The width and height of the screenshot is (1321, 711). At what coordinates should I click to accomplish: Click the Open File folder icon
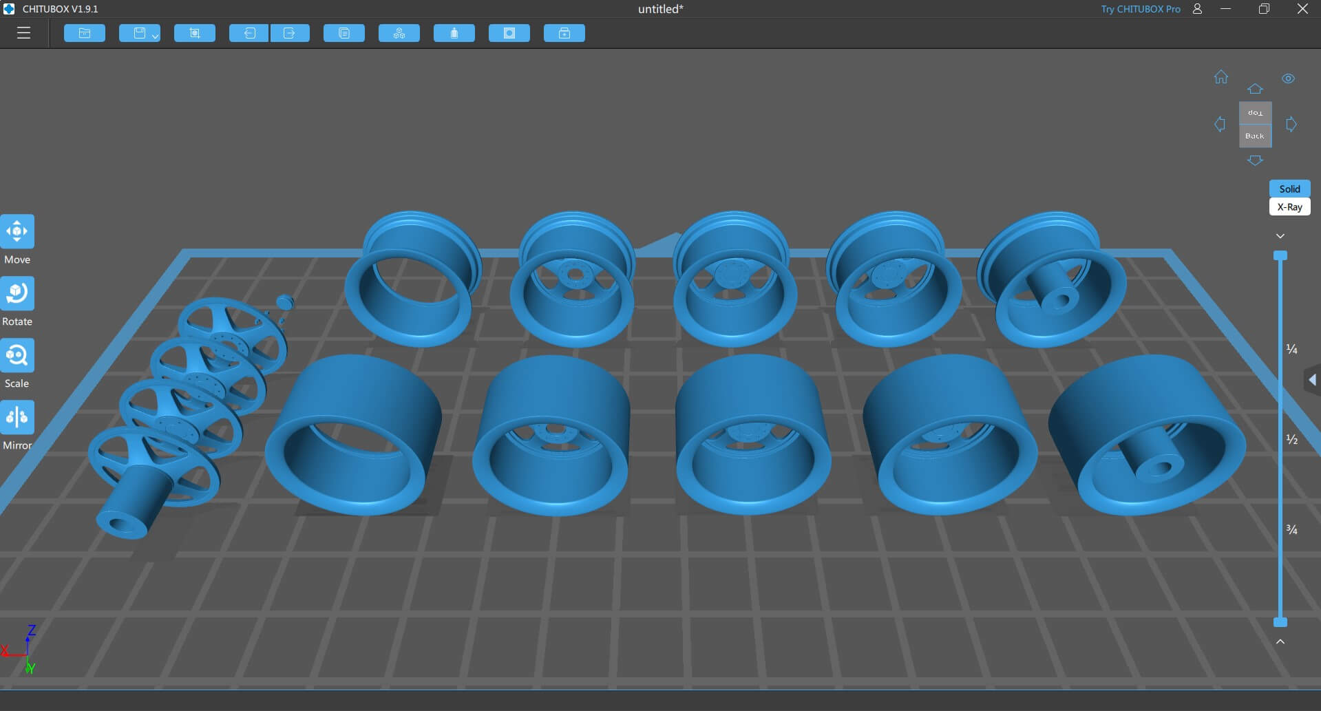tap(85, 33)
